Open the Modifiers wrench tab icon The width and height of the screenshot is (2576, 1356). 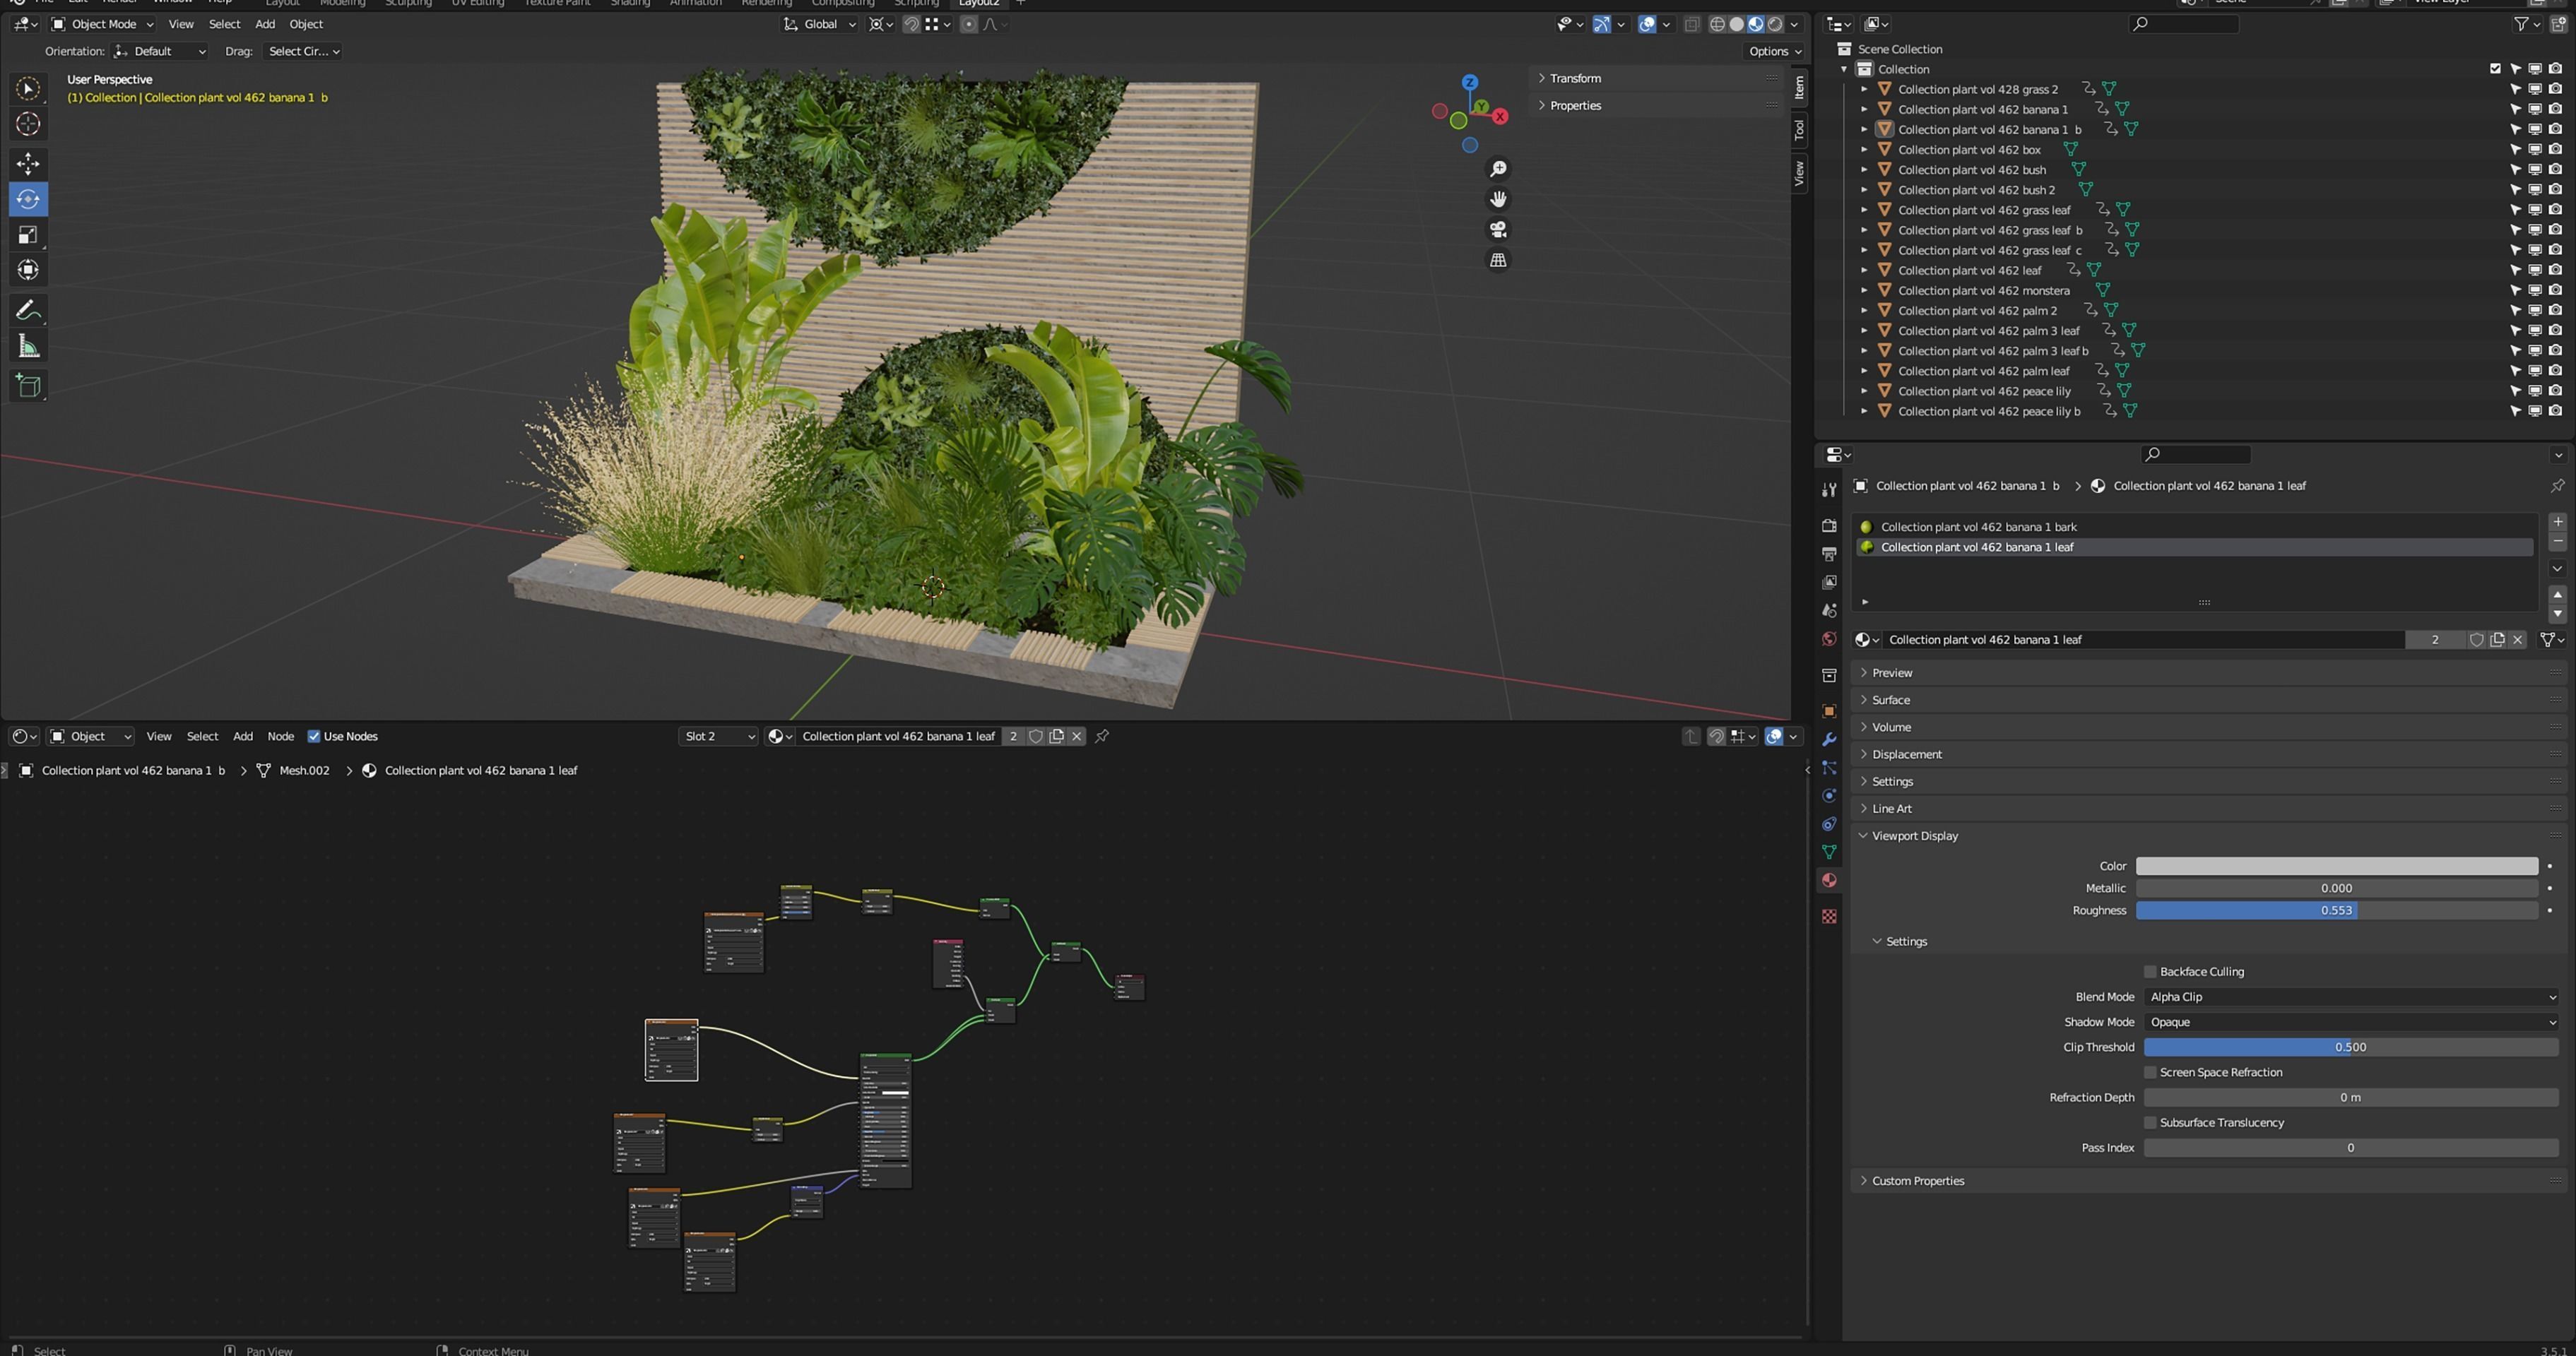[1829, 739]
